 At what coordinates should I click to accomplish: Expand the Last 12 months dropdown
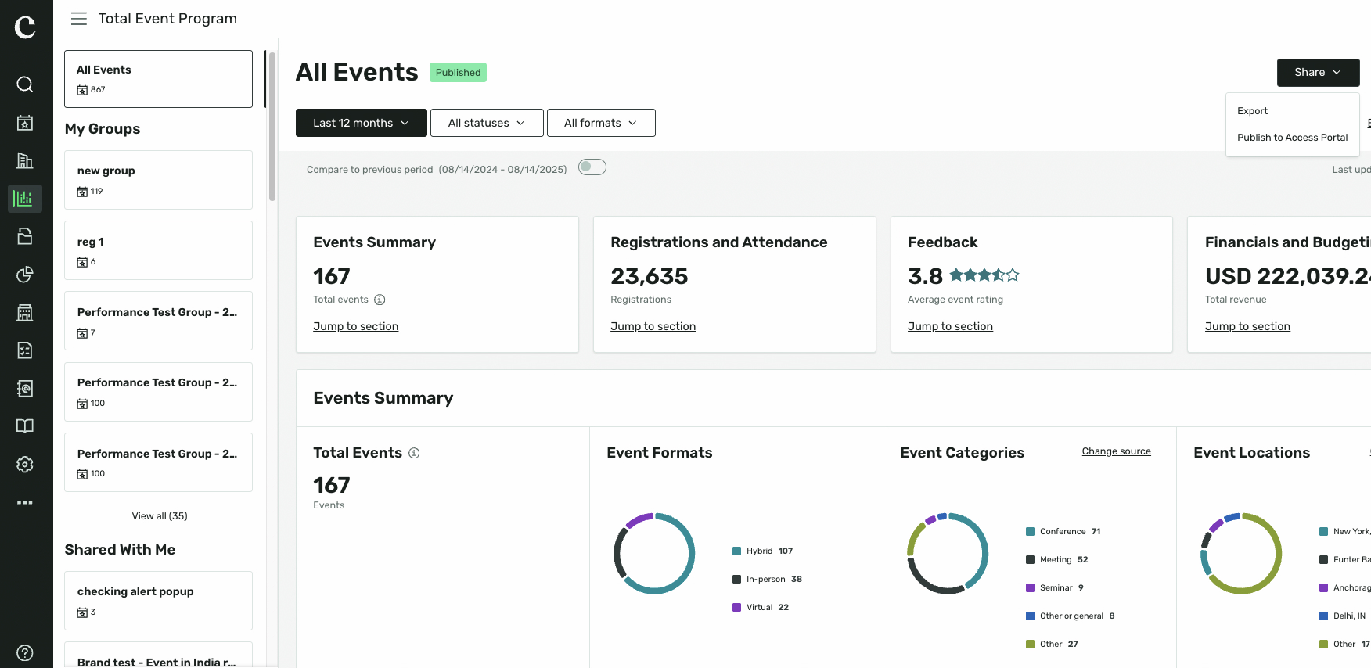tap(362, 123)
